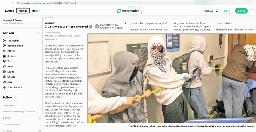Click the BREAK-IN photo caption text
Screen dimensions: 256x132
point(192,126)
